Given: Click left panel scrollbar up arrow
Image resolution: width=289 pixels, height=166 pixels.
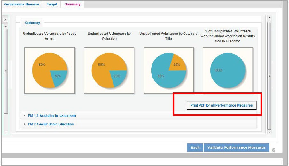Looking at the screenshot, I should click(x=6, y=26).
